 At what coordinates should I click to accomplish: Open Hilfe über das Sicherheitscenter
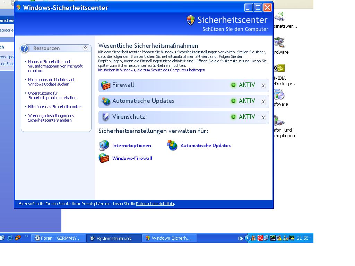pyautogui.click(x=54, y=107)
